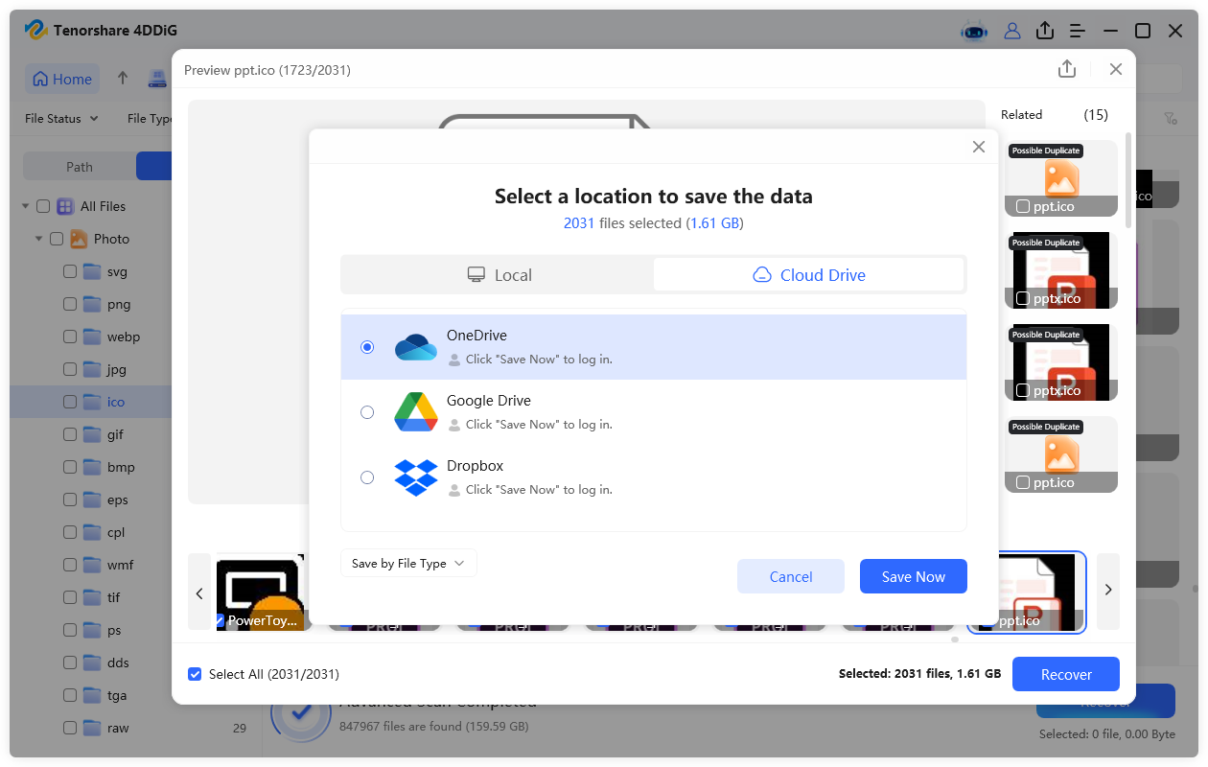1208x767 pixels.
Task: Check the webp folder checkbox
Action: [x=70, y=337]
